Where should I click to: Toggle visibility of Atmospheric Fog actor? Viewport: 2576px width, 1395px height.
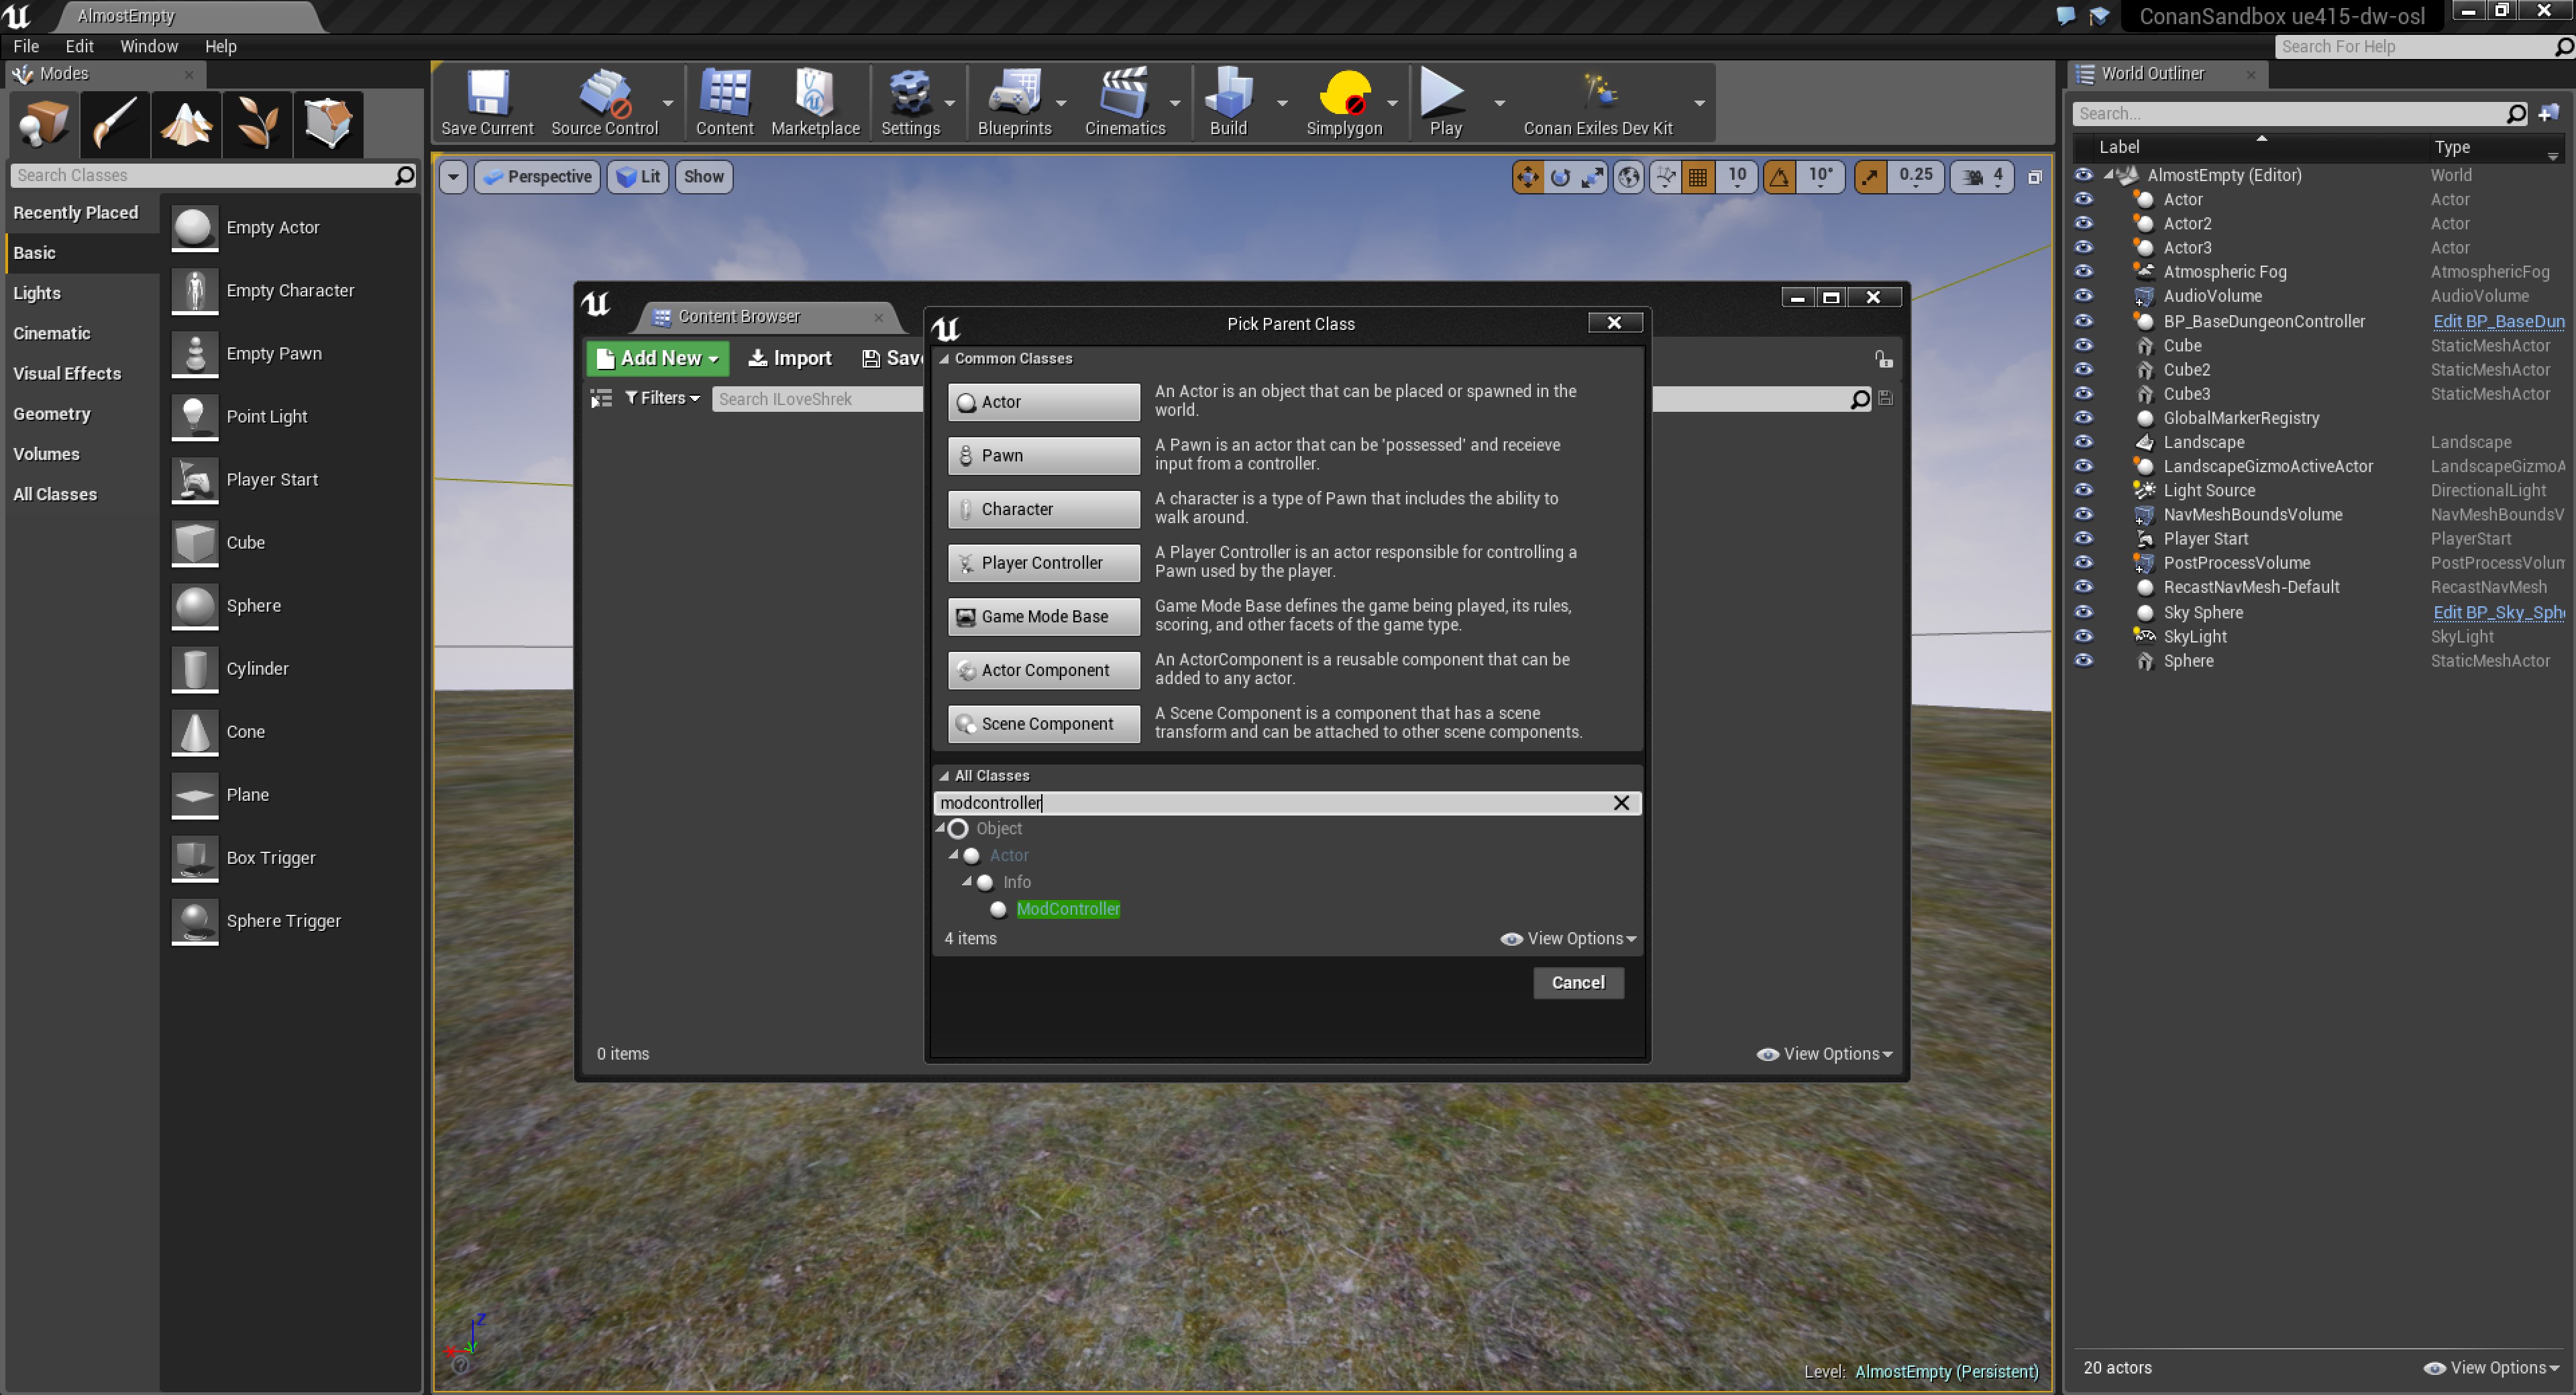2083,271
